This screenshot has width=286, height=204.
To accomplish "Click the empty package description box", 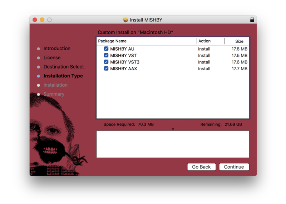I will click(x=173, y=144).
